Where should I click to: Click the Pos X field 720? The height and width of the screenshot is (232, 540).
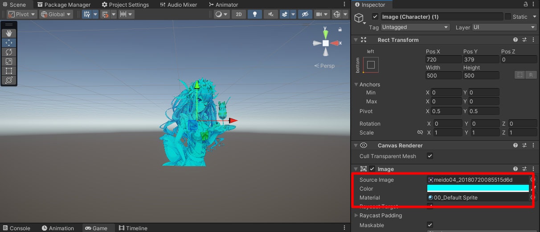pos(443,59)
